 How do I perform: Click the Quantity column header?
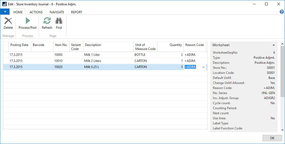(176, 45)
